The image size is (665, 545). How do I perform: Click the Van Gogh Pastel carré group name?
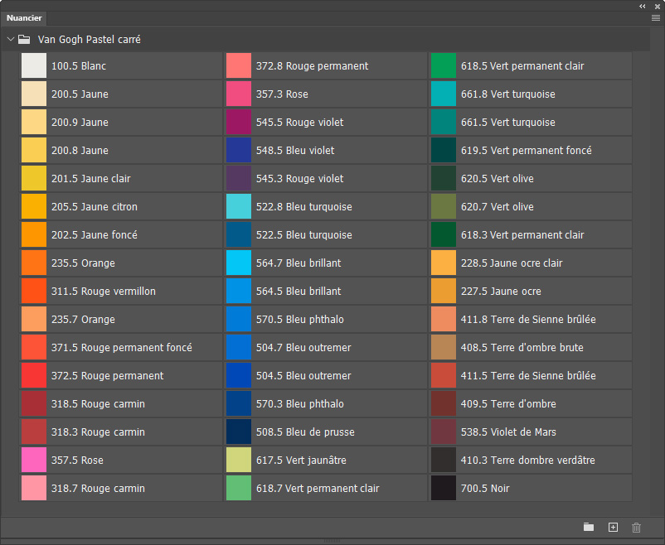point(89,40)
